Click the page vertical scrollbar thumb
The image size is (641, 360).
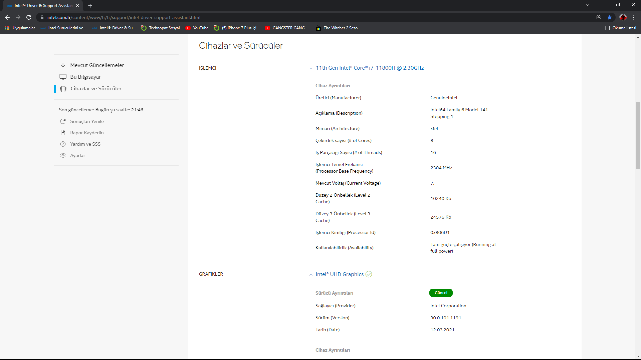click(x=638, y=136)
